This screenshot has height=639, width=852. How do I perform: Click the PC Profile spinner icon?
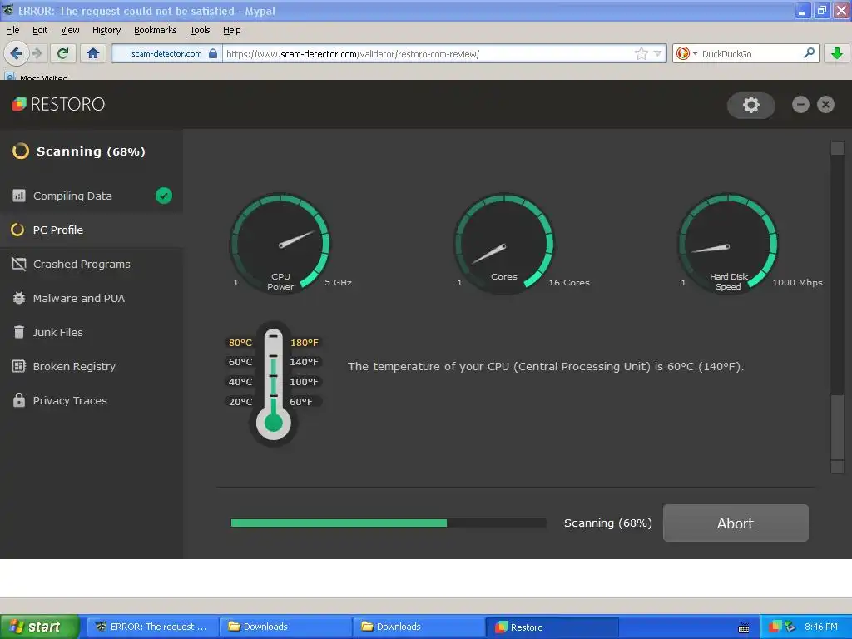tap(17, 230)
